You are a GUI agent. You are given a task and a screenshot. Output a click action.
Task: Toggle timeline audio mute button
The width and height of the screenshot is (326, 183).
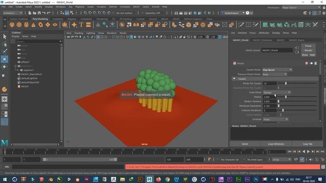311,159
